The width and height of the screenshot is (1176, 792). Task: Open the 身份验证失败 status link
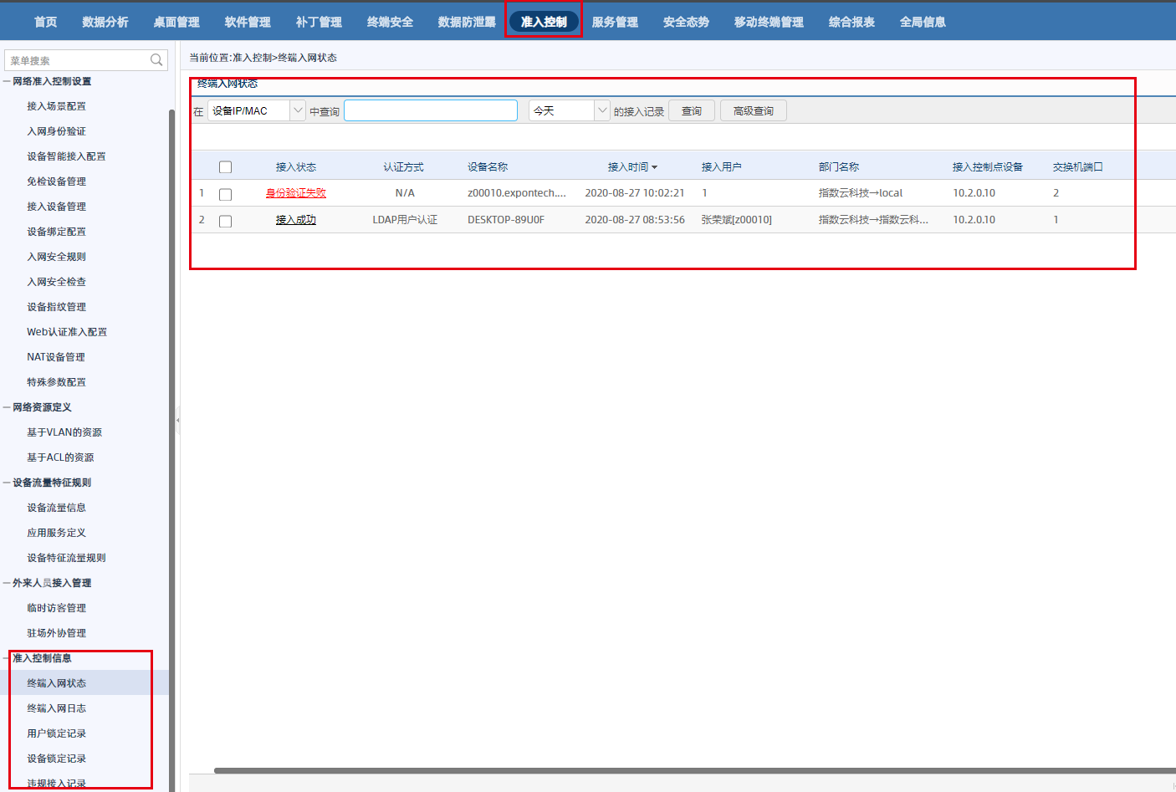tap(296, 193)
